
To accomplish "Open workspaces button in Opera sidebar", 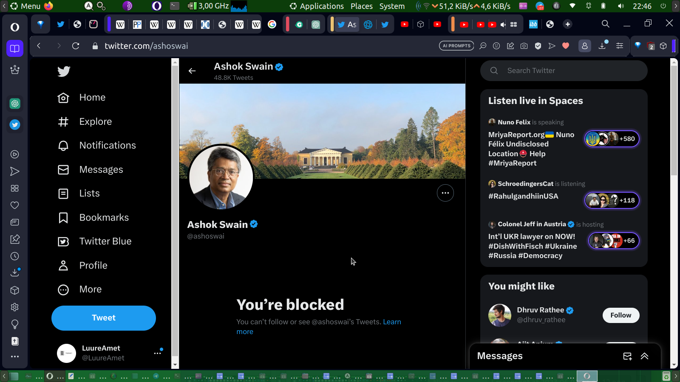I will click(x=15, y=48).
